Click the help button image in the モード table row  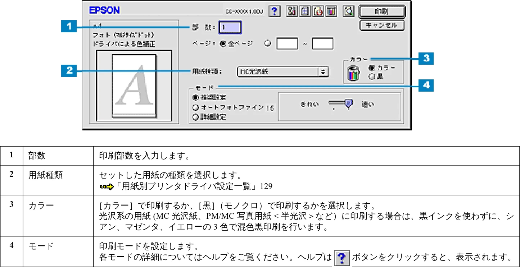point(342,259)
